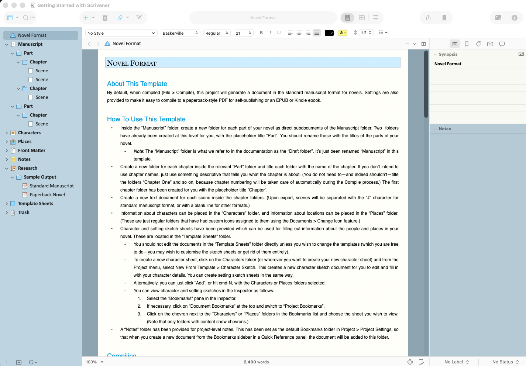Collapse the Synopsis section
The image size is (526, 366).
[x=435, y=55]
